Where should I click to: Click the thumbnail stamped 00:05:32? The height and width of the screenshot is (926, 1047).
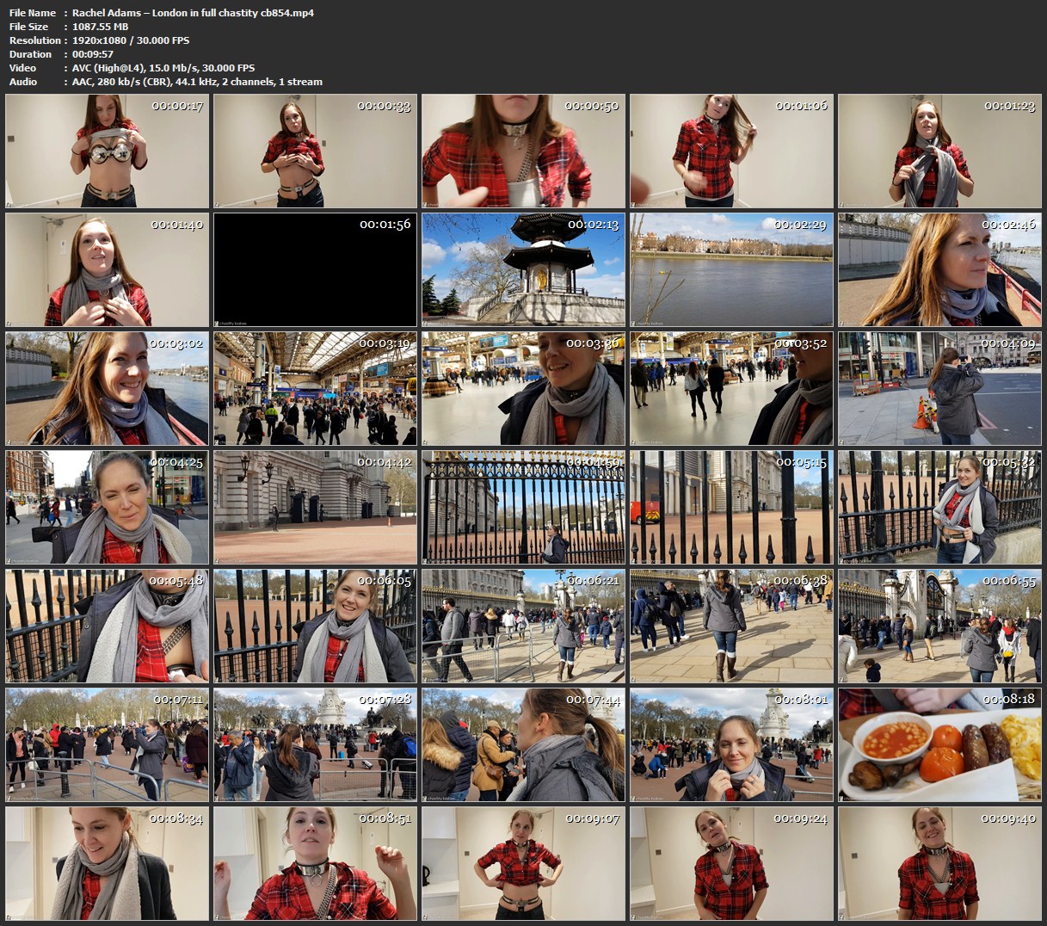(x=940, y=508)
